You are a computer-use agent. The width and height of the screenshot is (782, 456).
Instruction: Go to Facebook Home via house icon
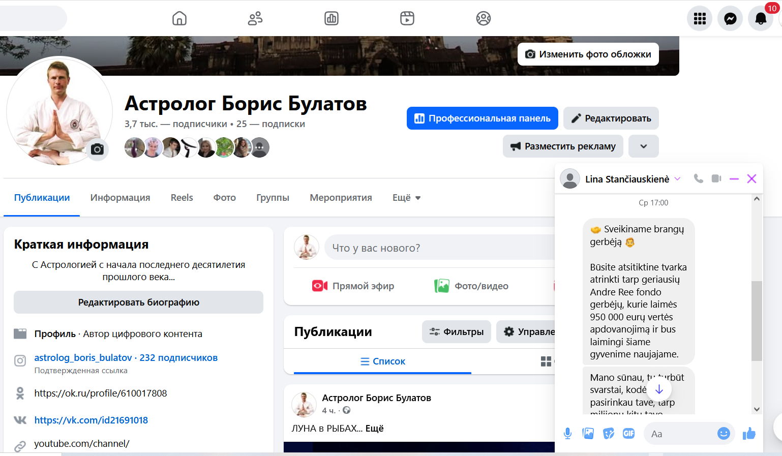[x=179, y=18]
